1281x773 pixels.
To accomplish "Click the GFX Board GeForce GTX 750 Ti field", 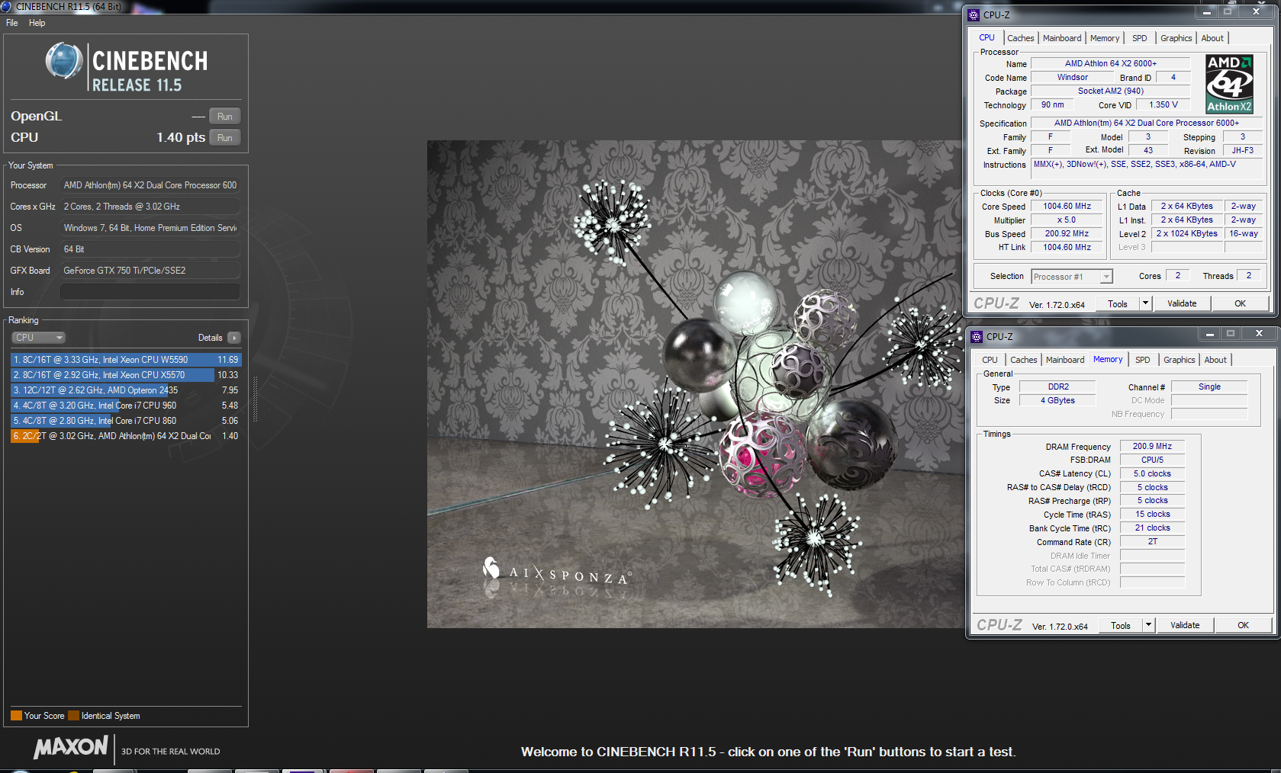I will tap(150, 271).
